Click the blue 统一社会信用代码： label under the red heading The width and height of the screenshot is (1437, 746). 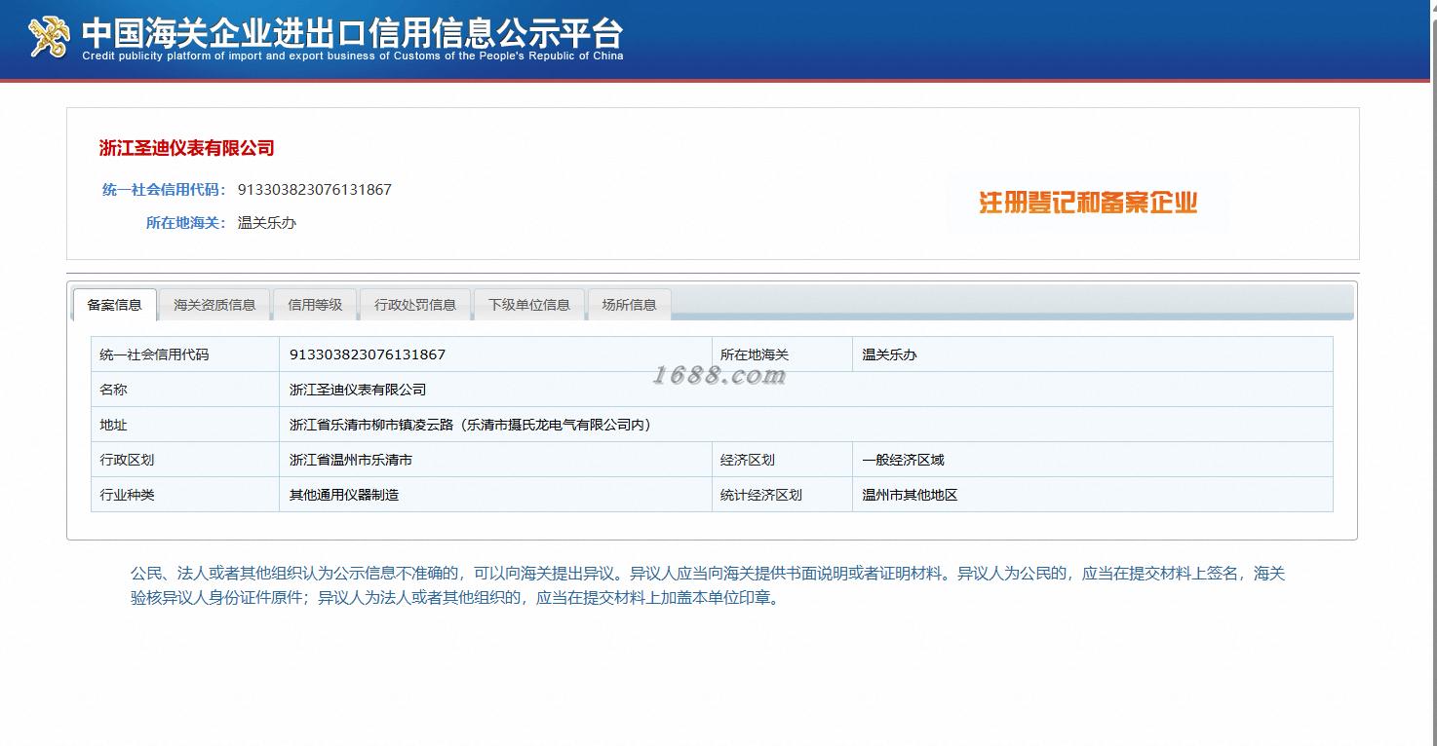tap(165, 190)
